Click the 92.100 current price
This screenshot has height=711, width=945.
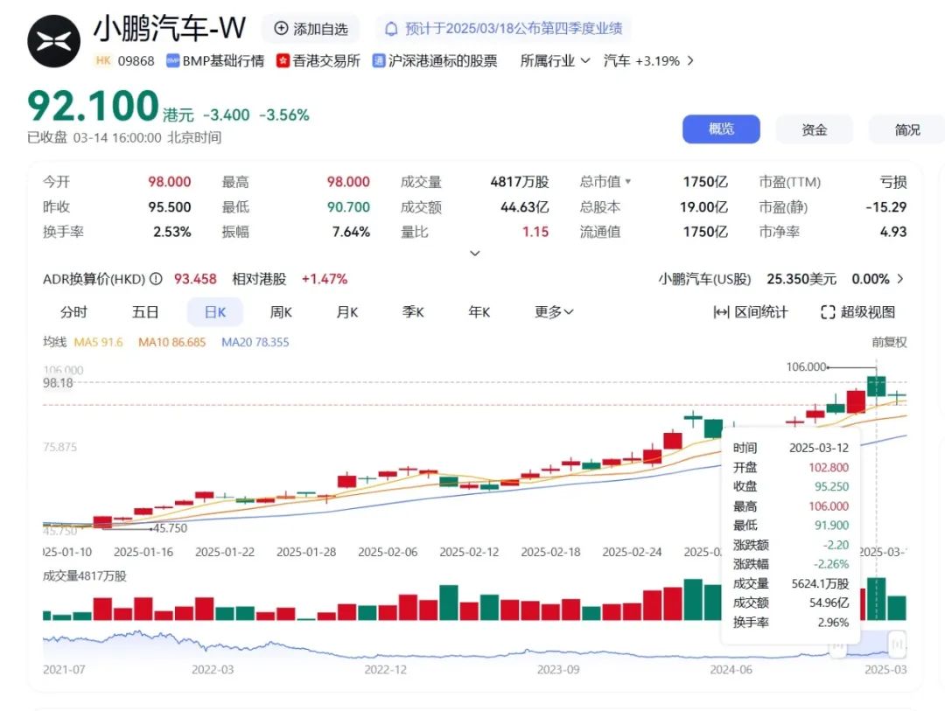coord(94,106)
